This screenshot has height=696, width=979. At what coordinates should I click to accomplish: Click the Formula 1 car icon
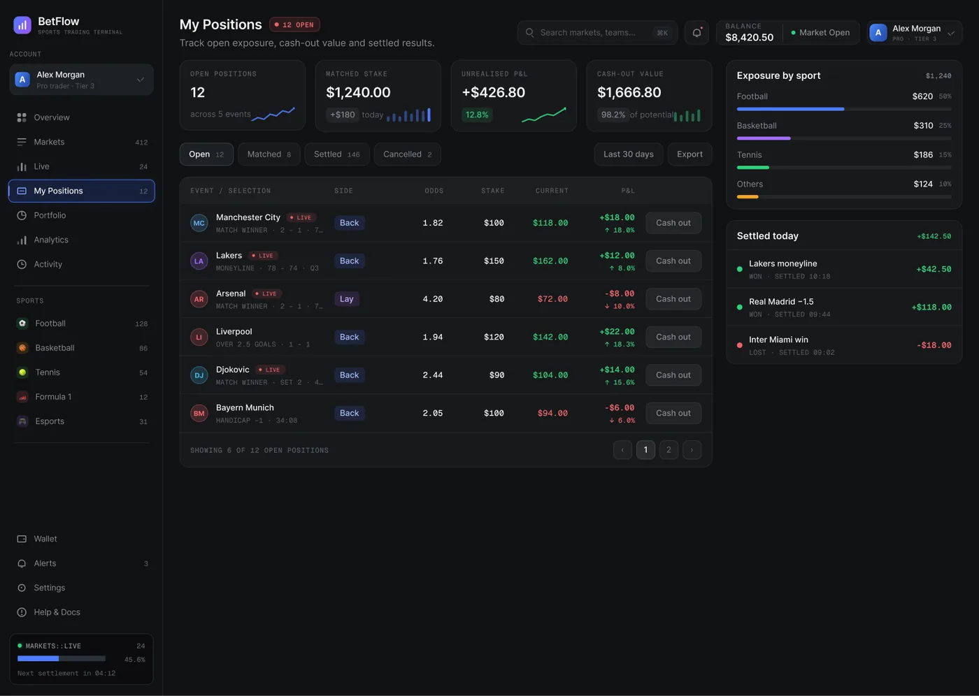(x=22, y=397)
